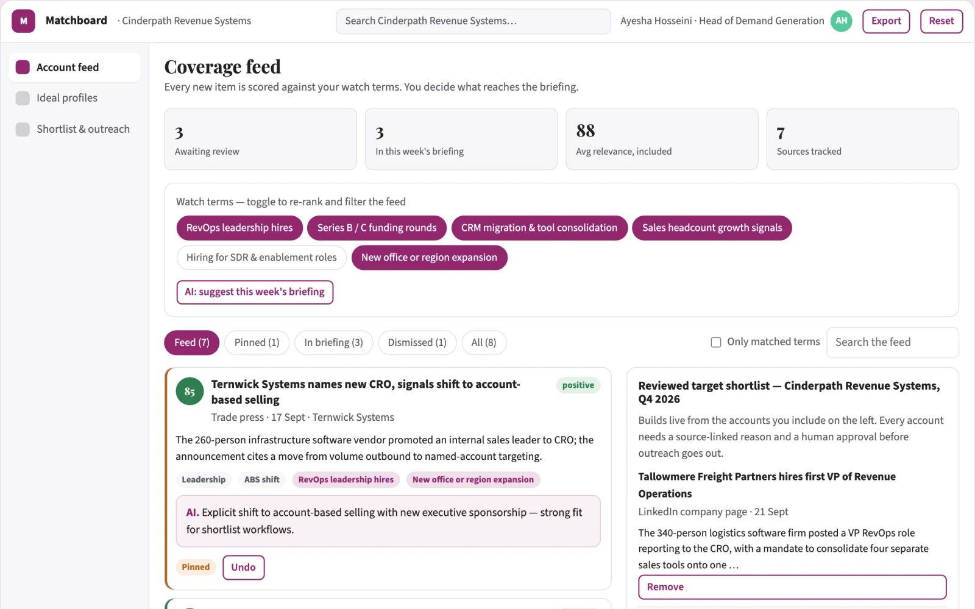The width and height of the screenshot is (975, 609).
Task: Select the Account feed sidebar icon
Action: (23, 67)
